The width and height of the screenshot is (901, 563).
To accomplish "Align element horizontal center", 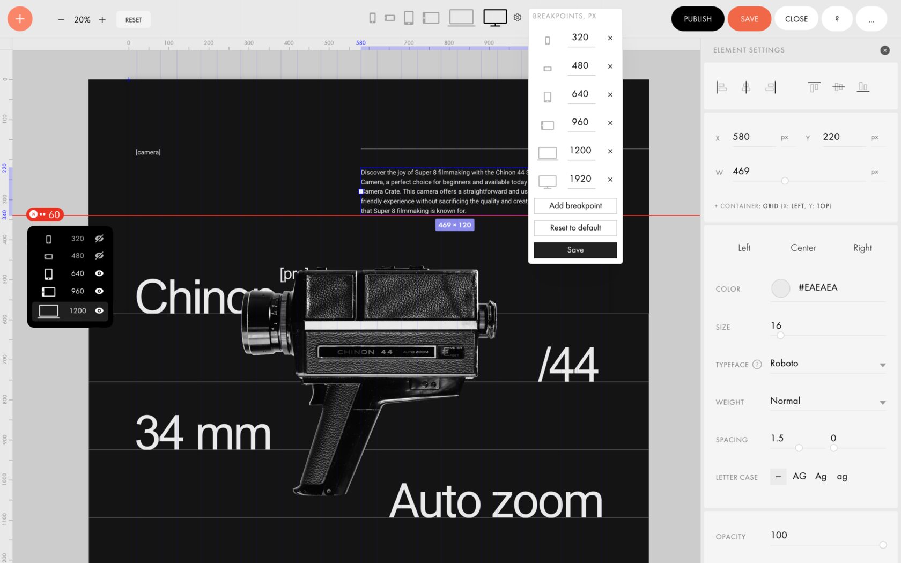I will click(746, 87).
